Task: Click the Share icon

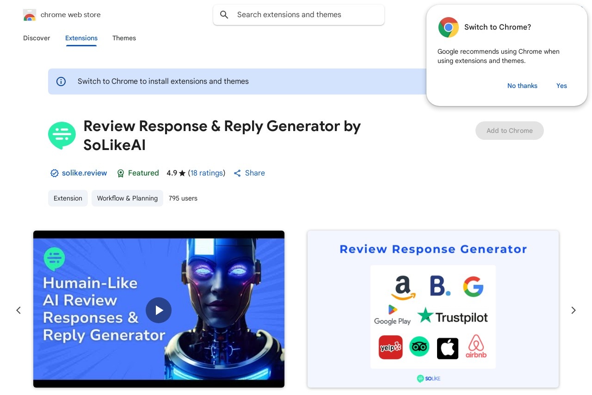Action: coord(237,173)
